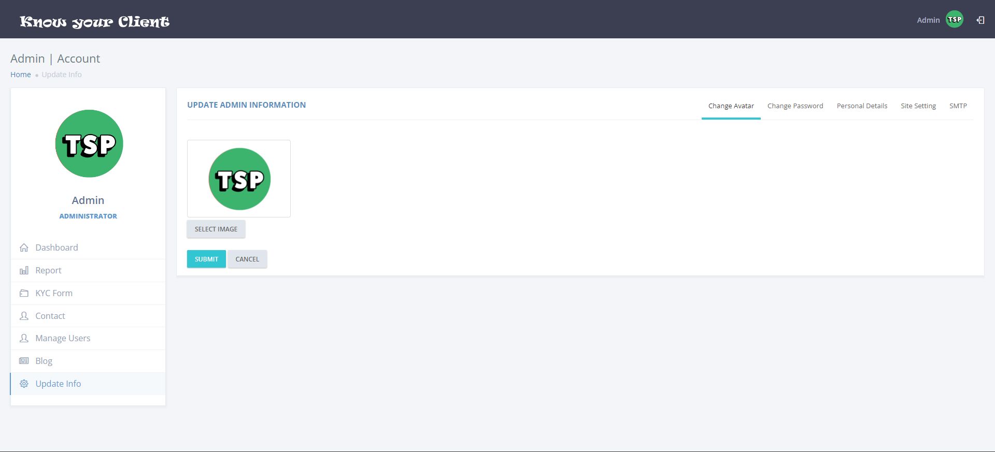Click the Blog newspaper icon
The height and width of the screenshot is (452, 995).
click(x=24, y=361)
